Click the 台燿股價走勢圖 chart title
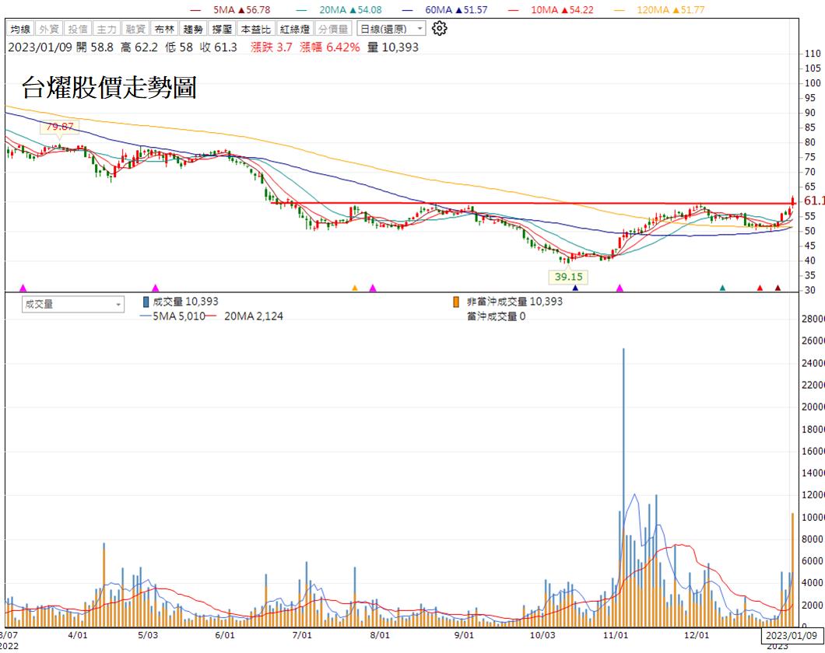The width and height of the screenshot is (825, 653). tap(109, 87)
